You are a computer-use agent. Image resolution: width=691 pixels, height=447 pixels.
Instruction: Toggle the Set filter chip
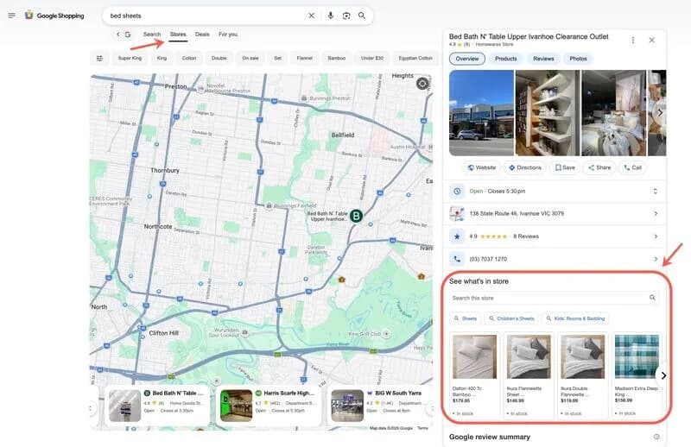click(x=277, y=58)
